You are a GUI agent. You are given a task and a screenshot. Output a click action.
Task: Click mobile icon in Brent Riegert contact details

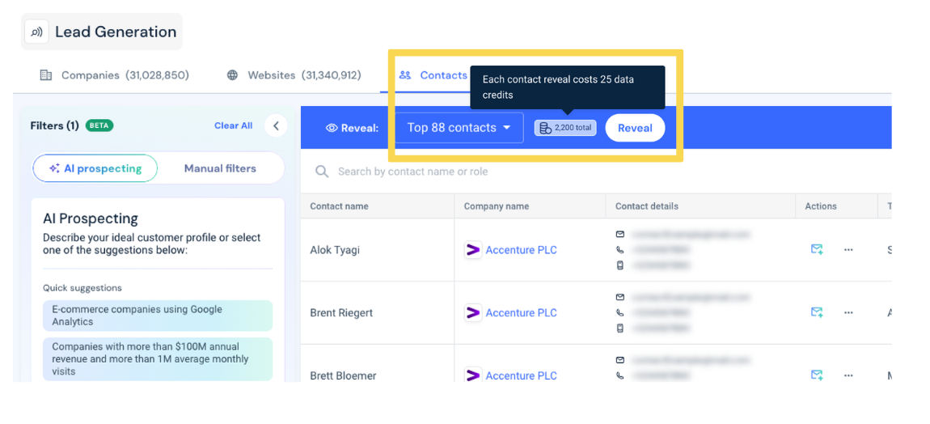[620, 328]
